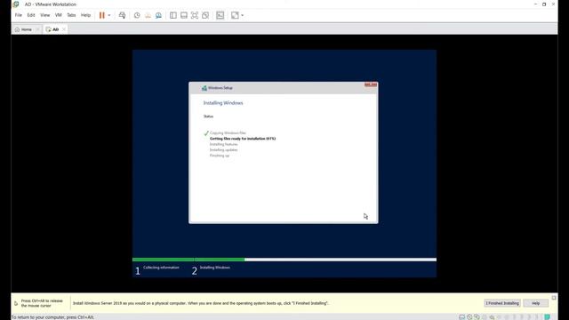This screenshot has height=320, width=569.
Task: Open the stretch display dropdown arrow
Action: [243, 15]
